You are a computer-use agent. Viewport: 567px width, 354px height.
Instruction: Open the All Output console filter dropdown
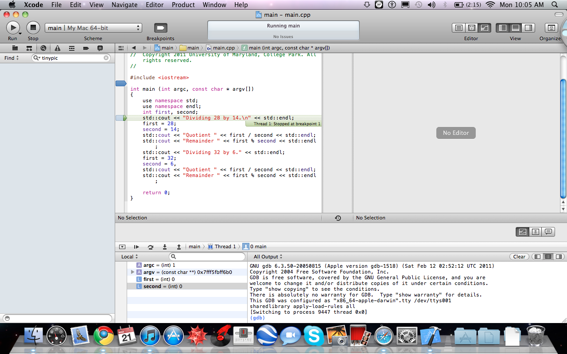tap(266, 257)
